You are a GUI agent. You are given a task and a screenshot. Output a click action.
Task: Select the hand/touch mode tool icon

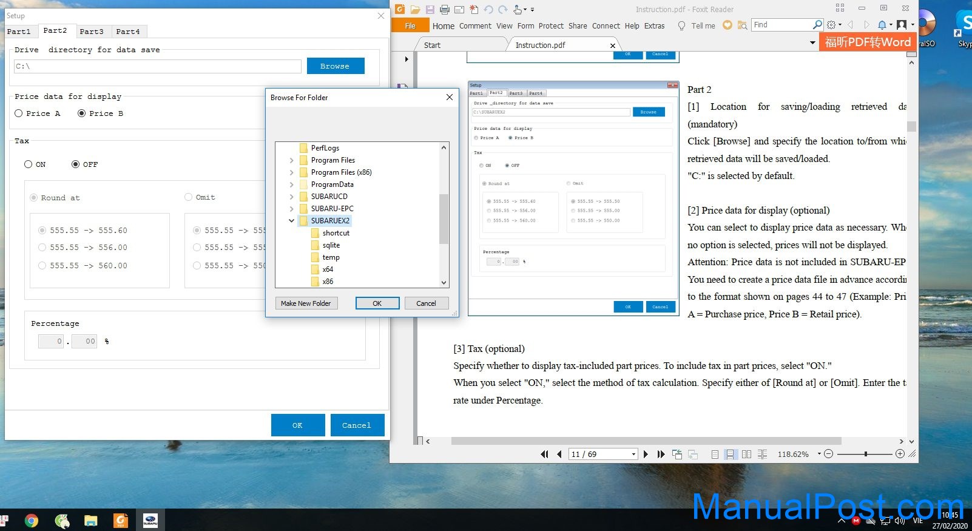(x=519, y=9)
